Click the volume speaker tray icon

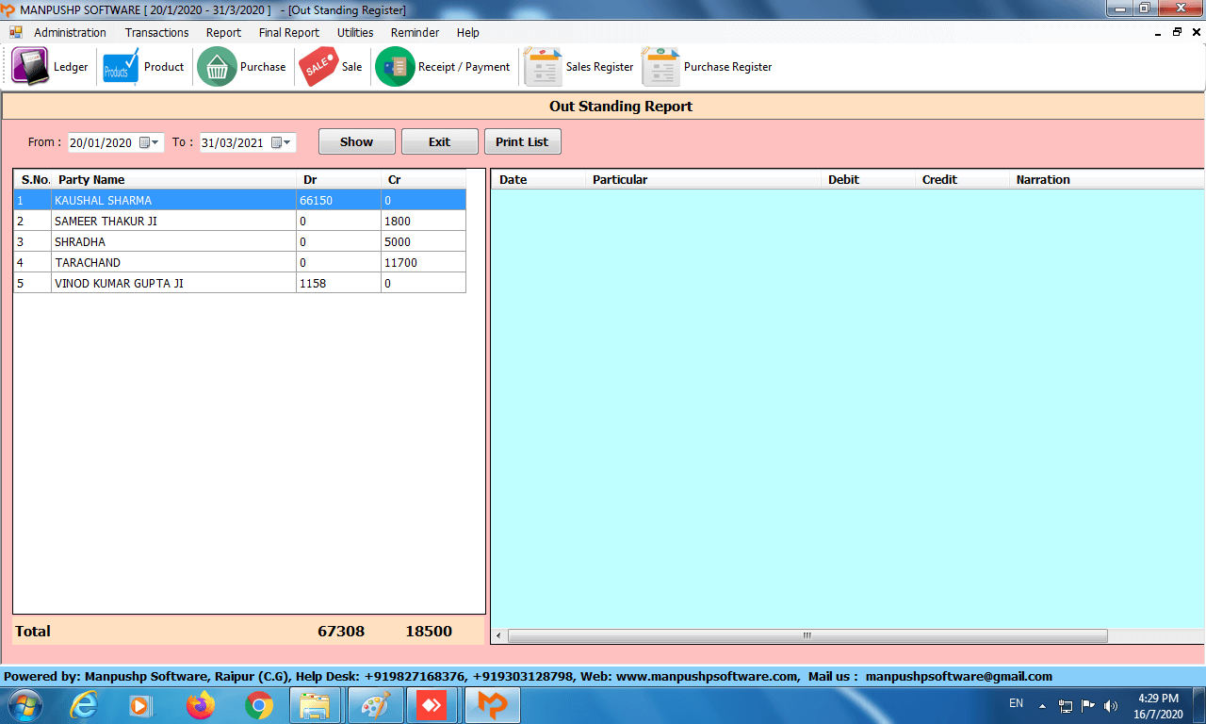pyautogui.click(x=1111, y=705)
